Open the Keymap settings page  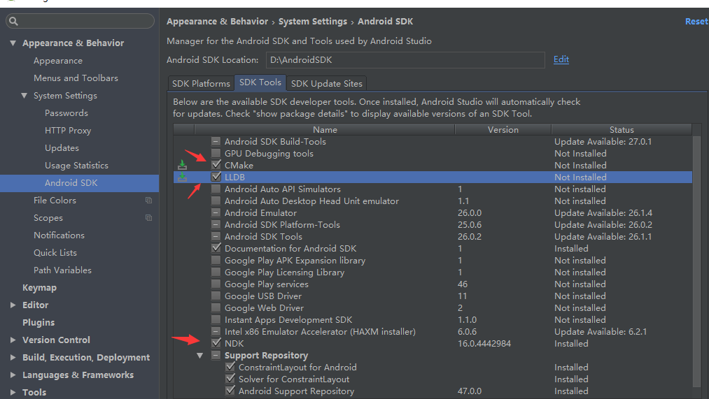[39, 287]
